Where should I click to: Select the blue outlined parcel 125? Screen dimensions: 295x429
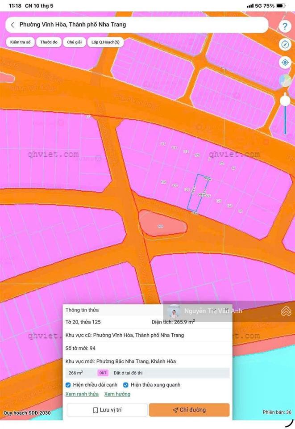199,193
